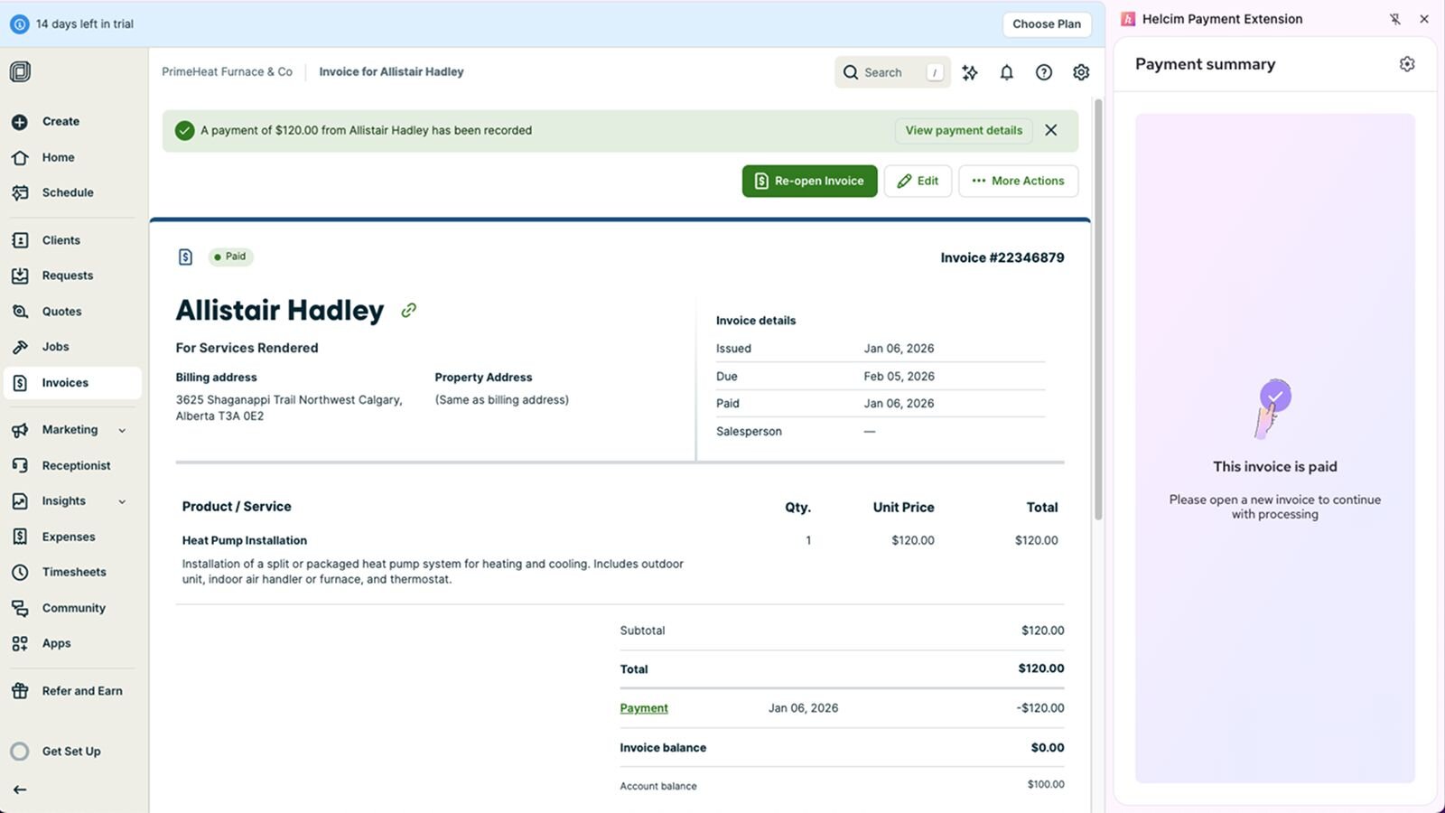Click the link icon beside Allistair Hadley
Viewport: 1445px width, 813px height.
click(x=409, y=310)
